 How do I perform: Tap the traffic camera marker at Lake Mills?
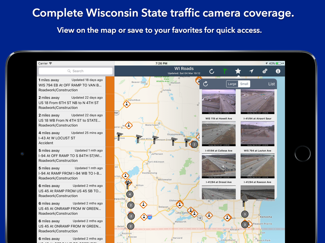pyautogui.click(x=139, y=138)
